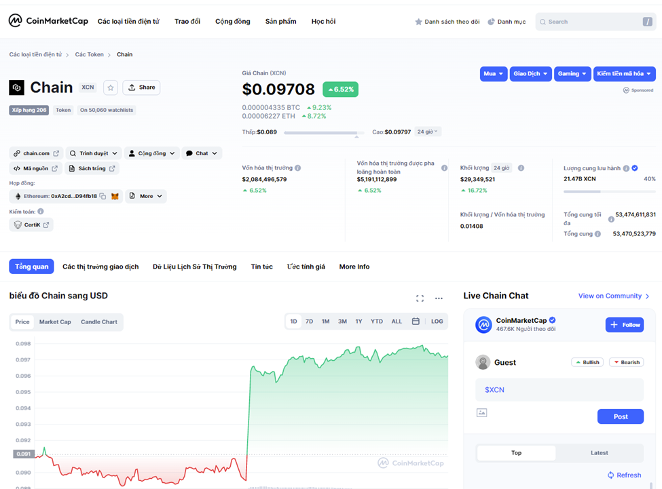Show info about market cap (Vốn hóa thị trường)
This screenshot has width=662, height=489.
[x=297, y=168]
